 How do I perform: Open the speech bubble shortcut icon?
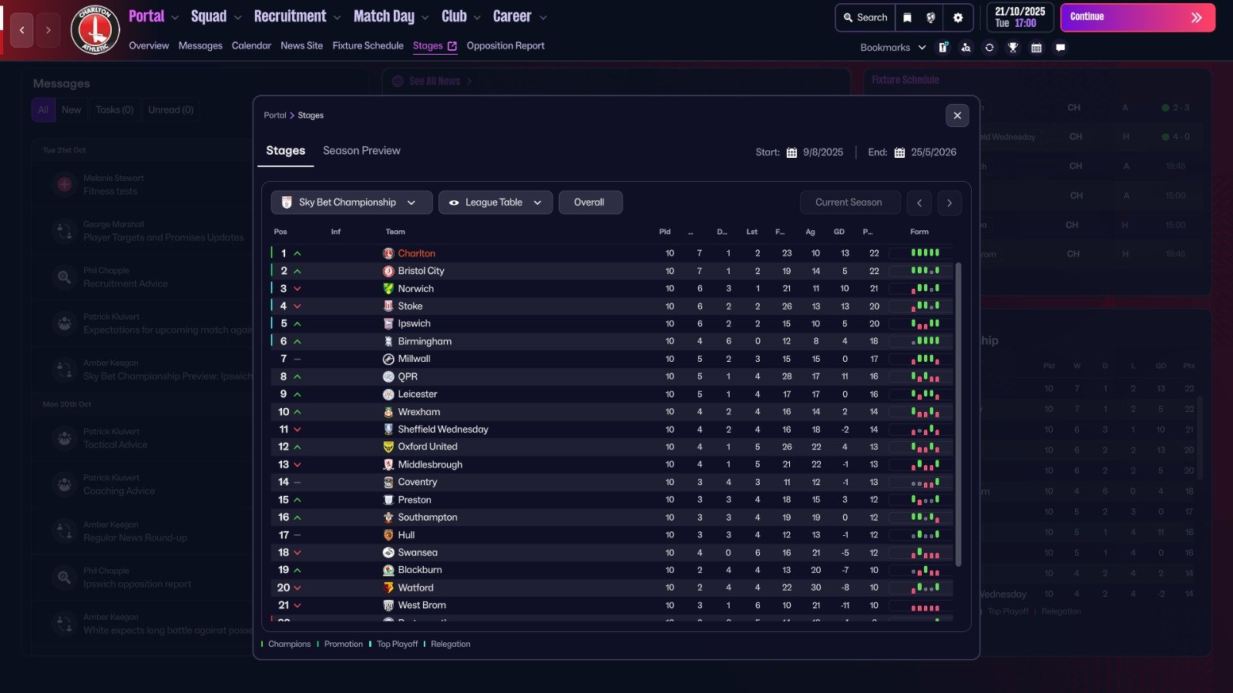coord(1060,48)
